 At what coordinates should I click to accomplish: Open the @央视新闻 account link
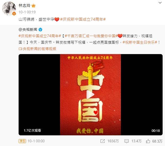coord(28,30)
